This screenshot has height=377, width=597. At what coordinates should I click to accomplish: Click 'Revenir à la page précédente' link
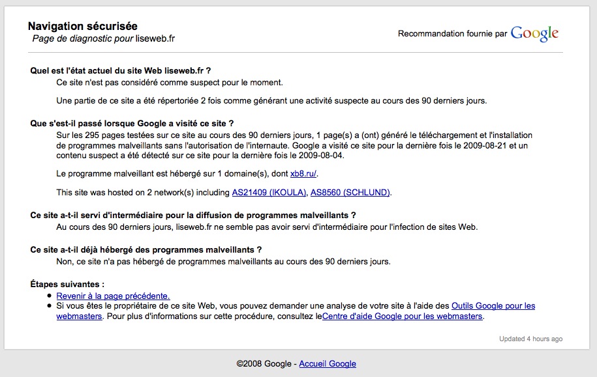coord(113,296)
